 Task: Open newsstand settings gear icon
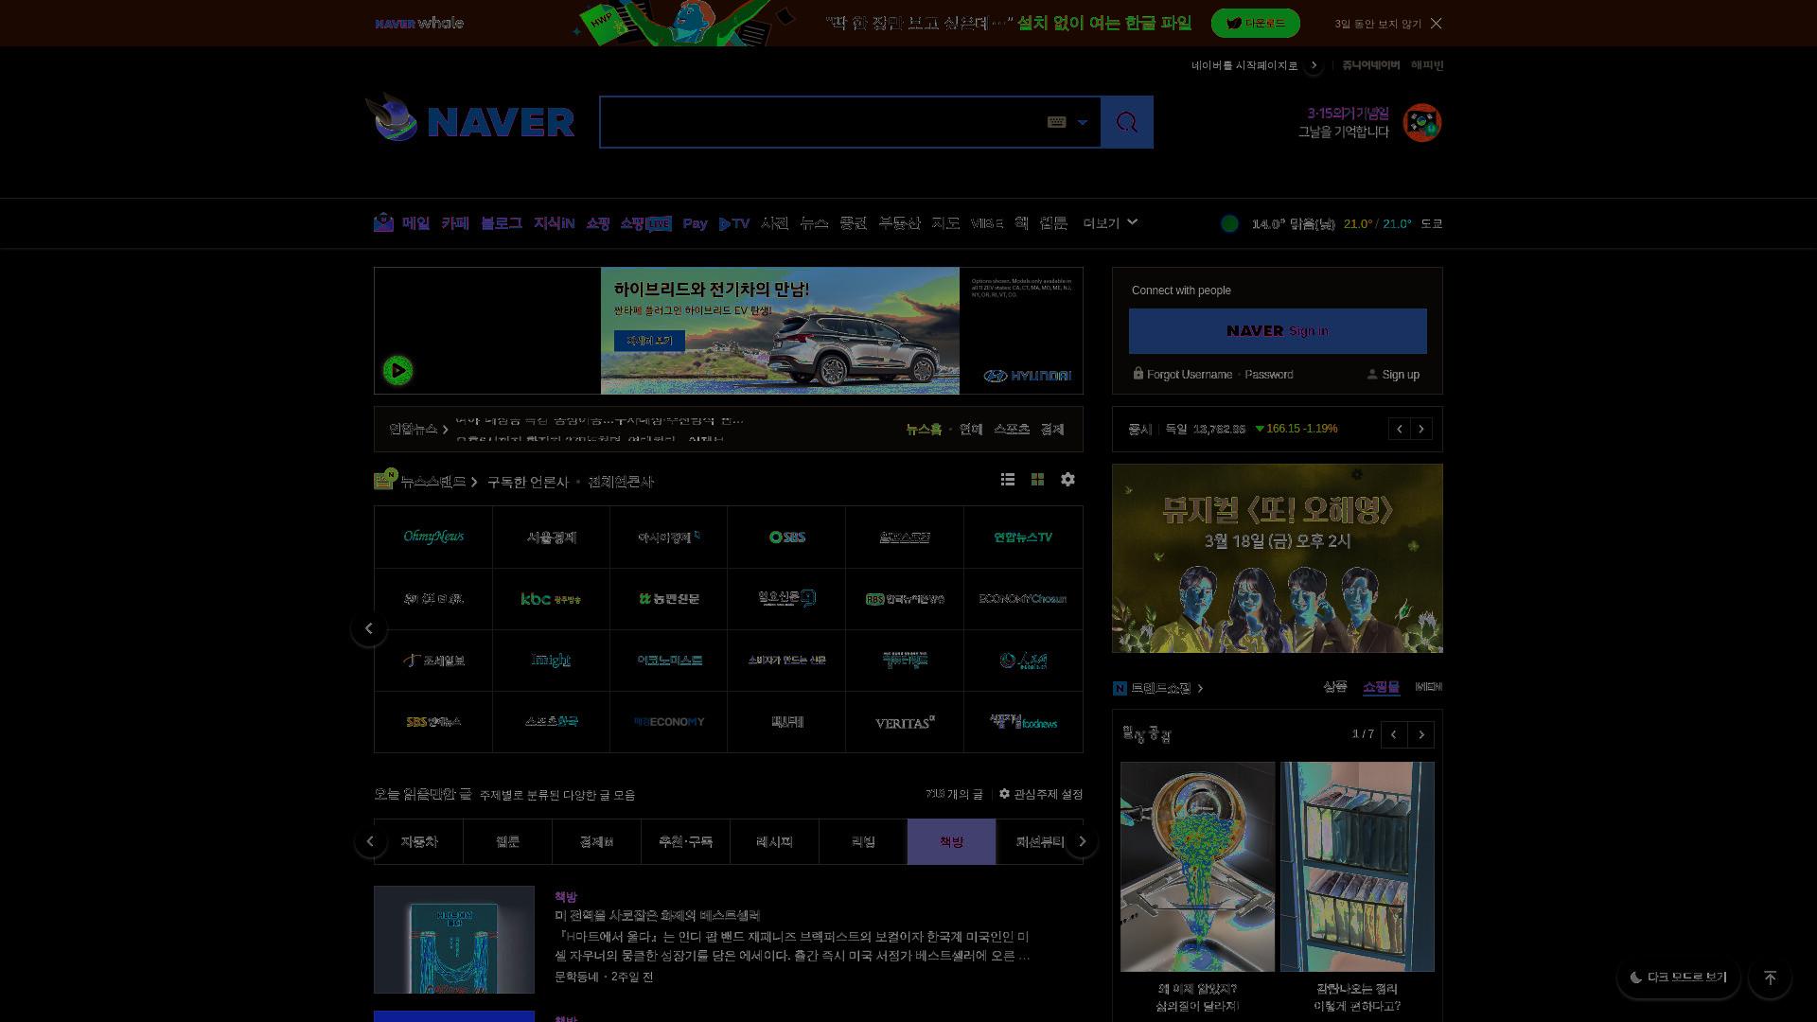[x=1067, y=480]
